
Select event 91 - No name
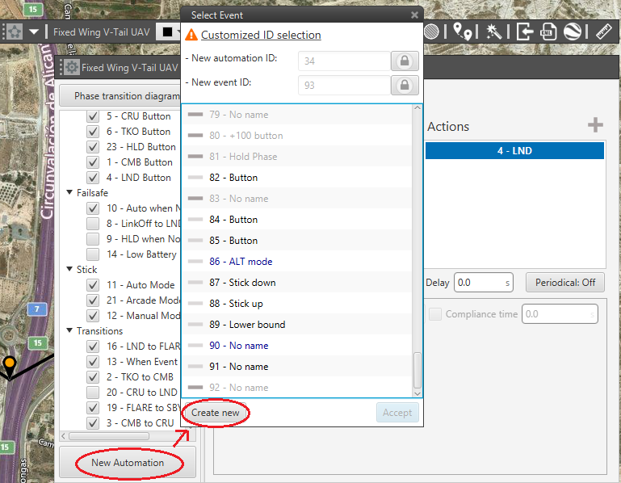point(297,367)
